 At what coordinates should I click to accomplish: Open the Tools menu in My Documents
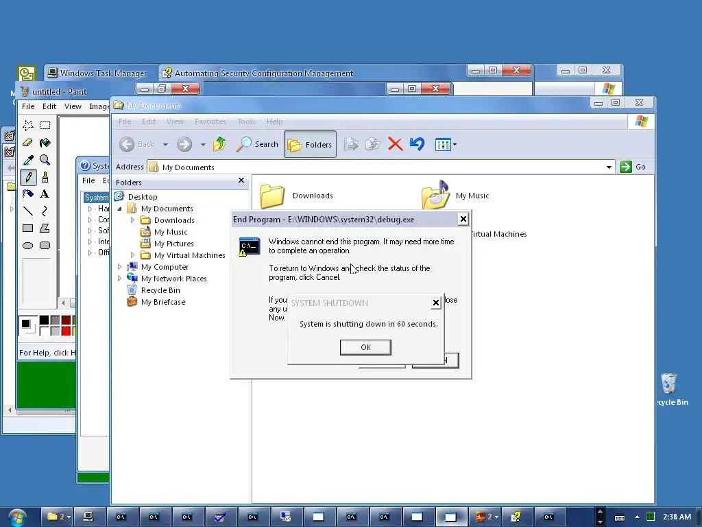point(246,121)
